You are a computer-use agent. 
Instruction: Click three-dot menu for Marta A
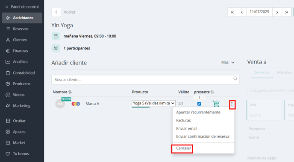coord(232,104)
